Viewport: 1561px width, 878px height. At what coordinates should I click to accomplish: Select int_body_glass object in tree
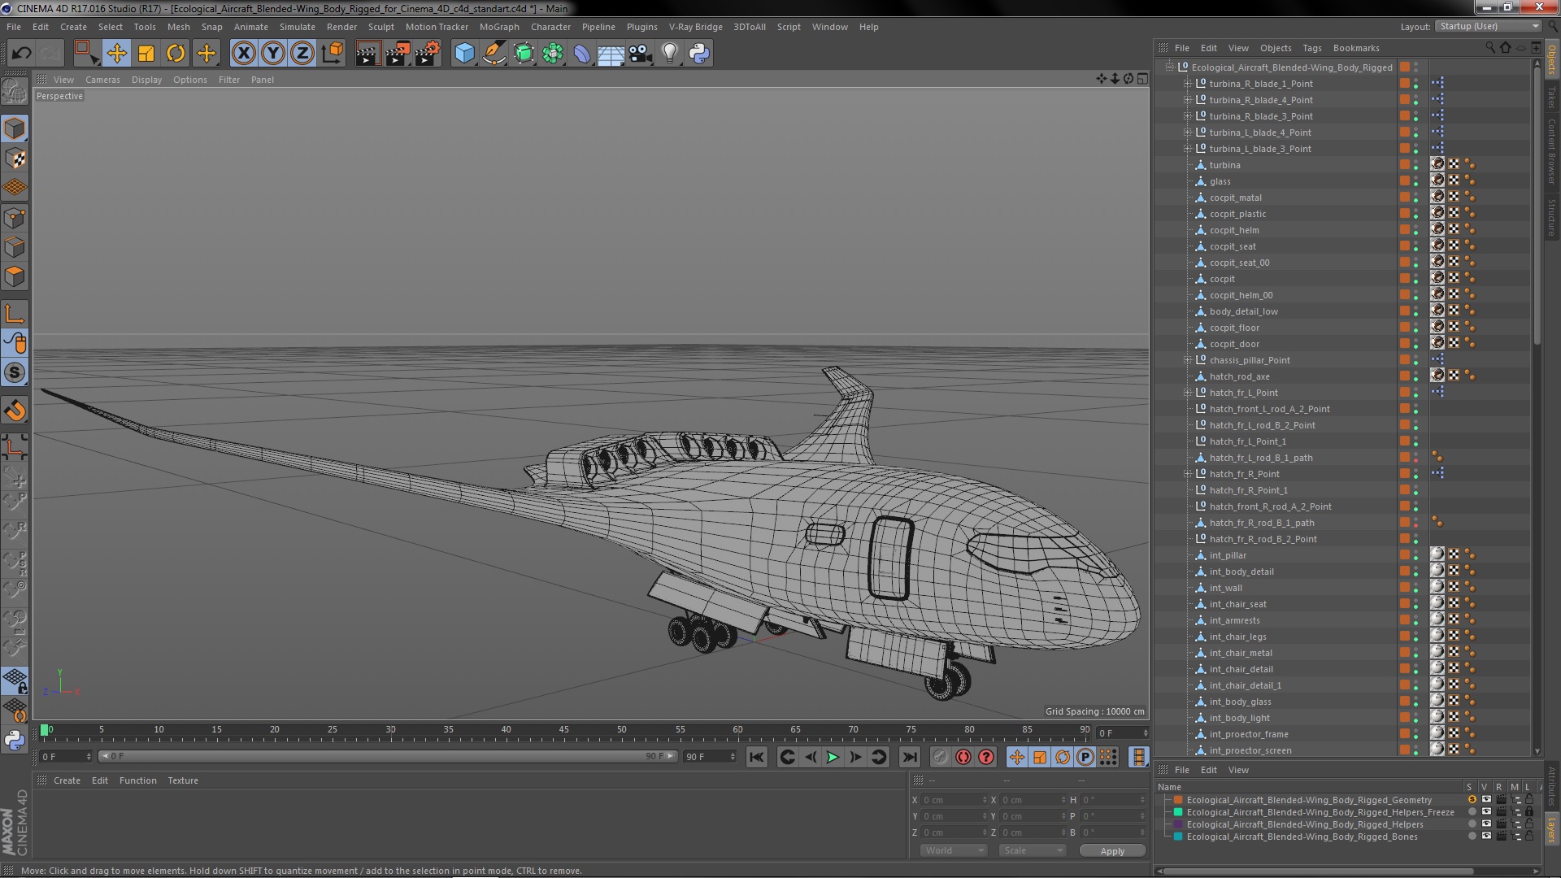(x=1240, y=702)
